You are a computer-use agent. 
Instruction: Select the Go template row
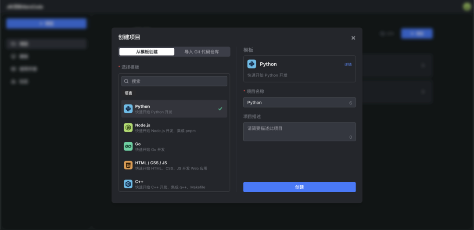(x=174, y=146)
